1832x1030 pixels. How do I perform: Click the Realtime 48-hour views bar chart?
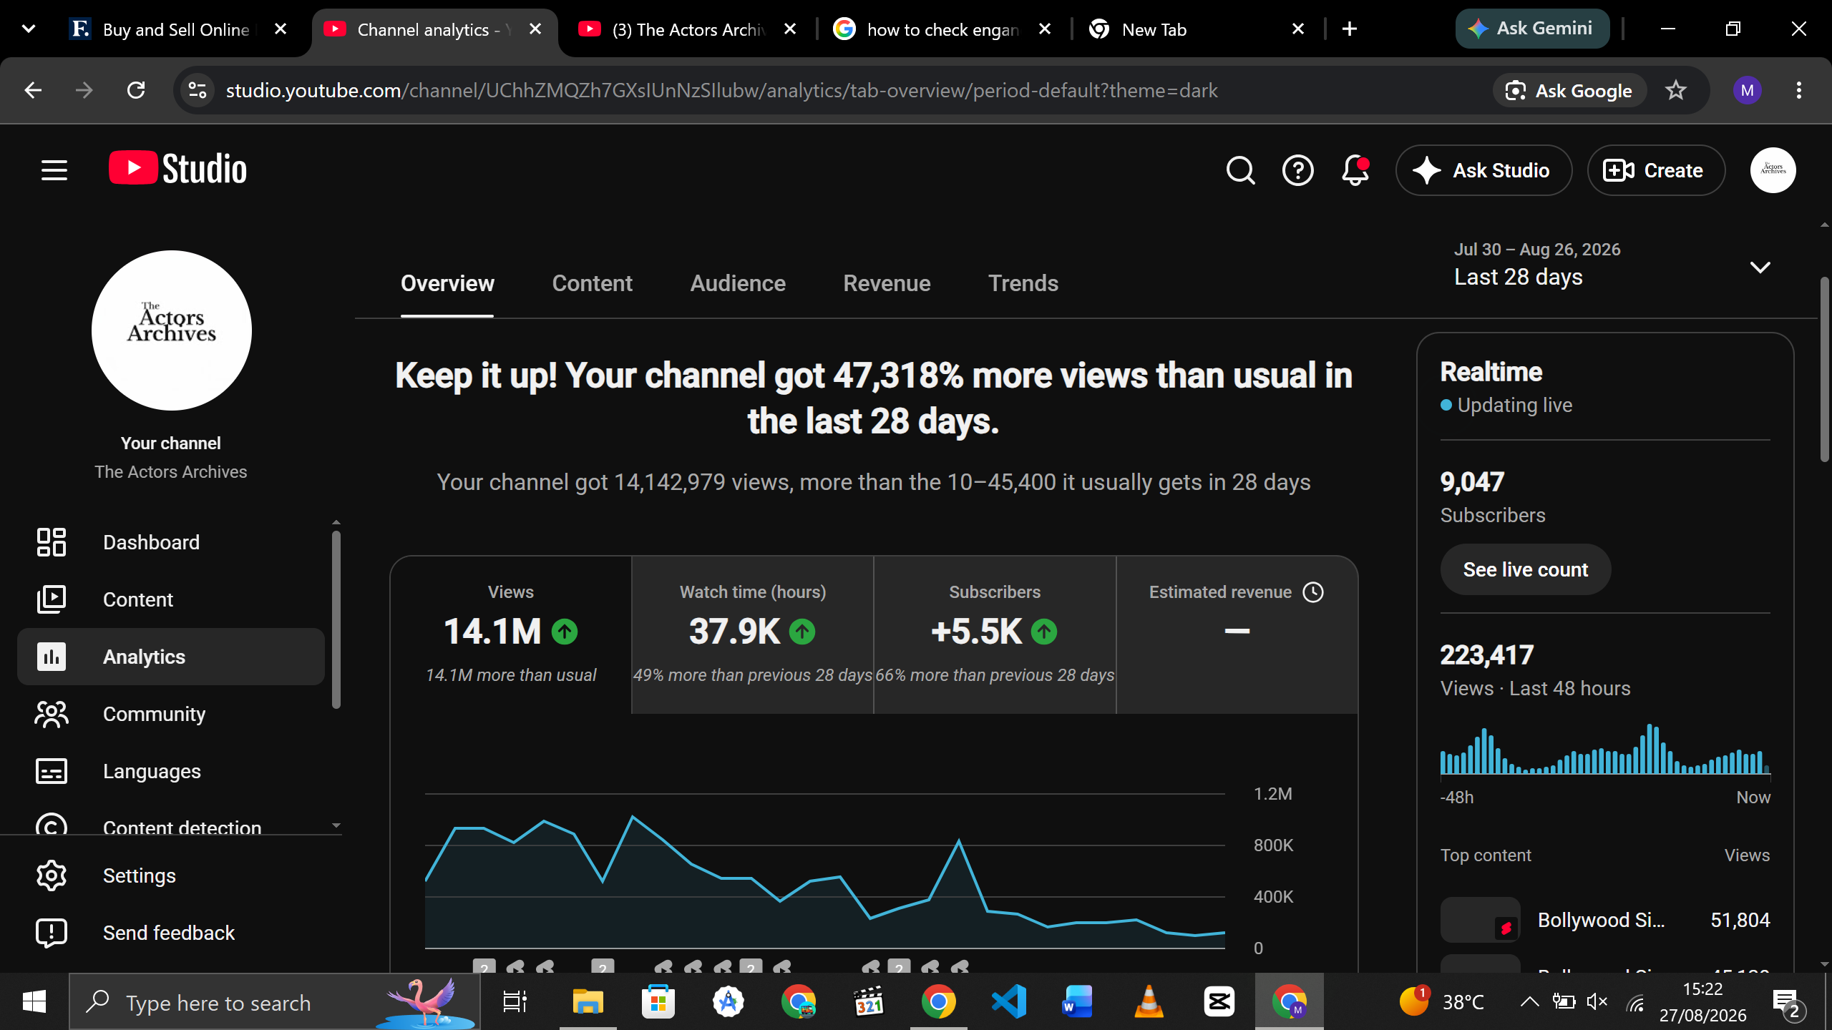[1604, 750]
